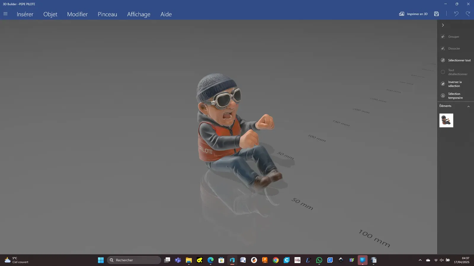Screen dimensions: 474x266
Task: Open File Explorer from the taskbar
Action: tap(189, 260)
